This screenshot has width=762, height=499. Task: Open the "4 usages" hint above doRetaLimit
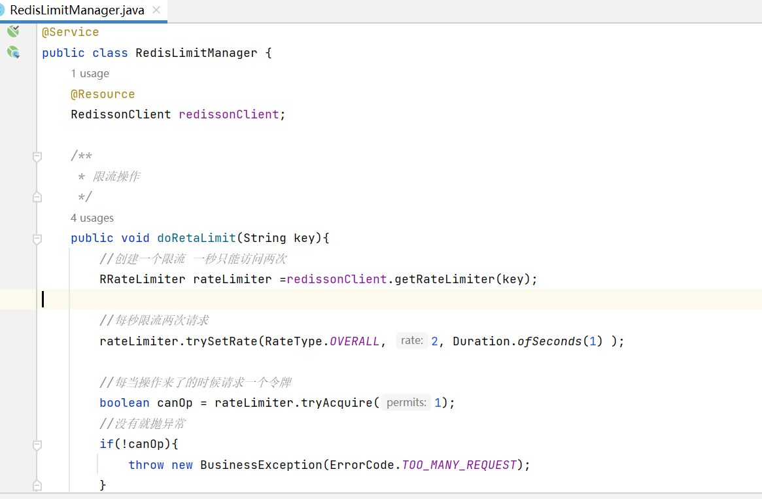click(92, 218)
